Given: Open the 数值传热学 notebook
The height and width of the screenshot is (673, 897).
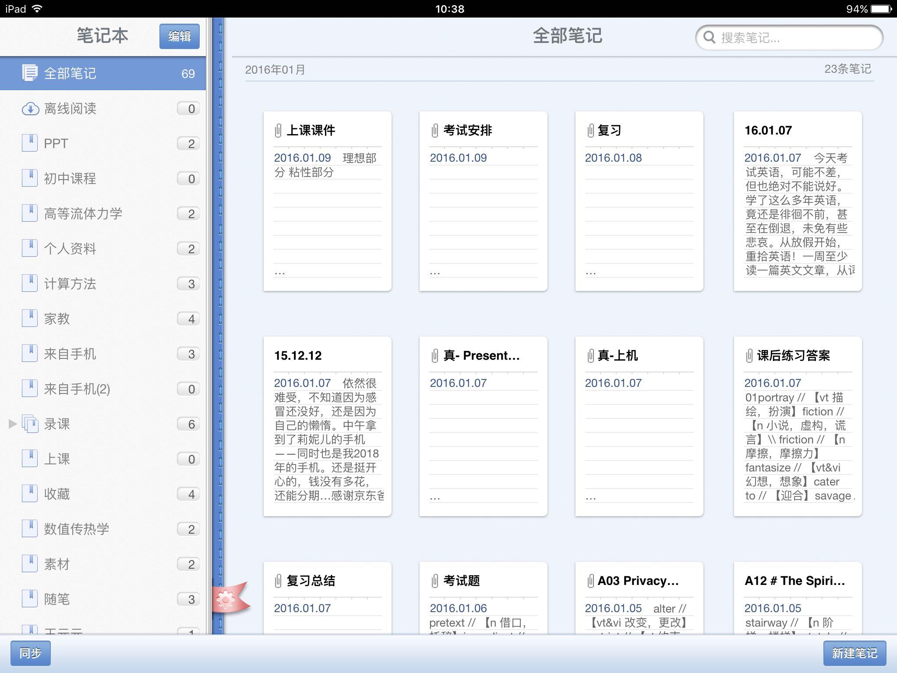Looking at the screenshot, I should click(x=103, y=529).
